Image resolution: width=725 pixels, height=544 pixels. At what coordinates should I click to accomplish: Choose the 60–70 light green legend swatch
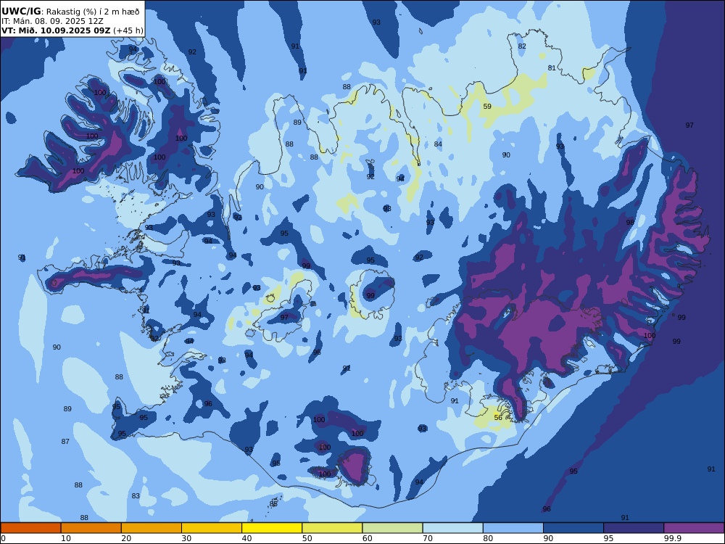coord(392,528)
